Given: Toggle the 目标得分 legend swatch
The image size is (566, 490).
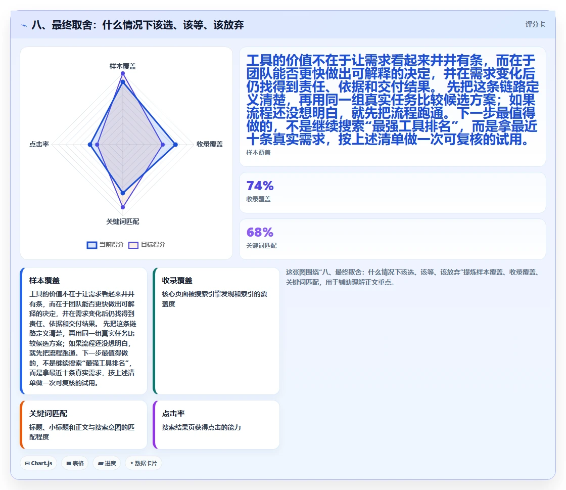Looking at the screenshot, I should pos(133,245).
